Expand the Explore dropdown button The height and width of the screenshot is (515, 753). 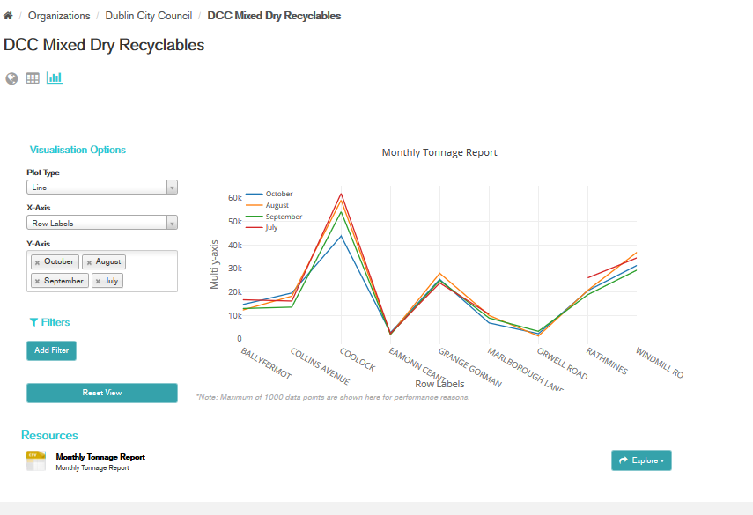point(640,460)
